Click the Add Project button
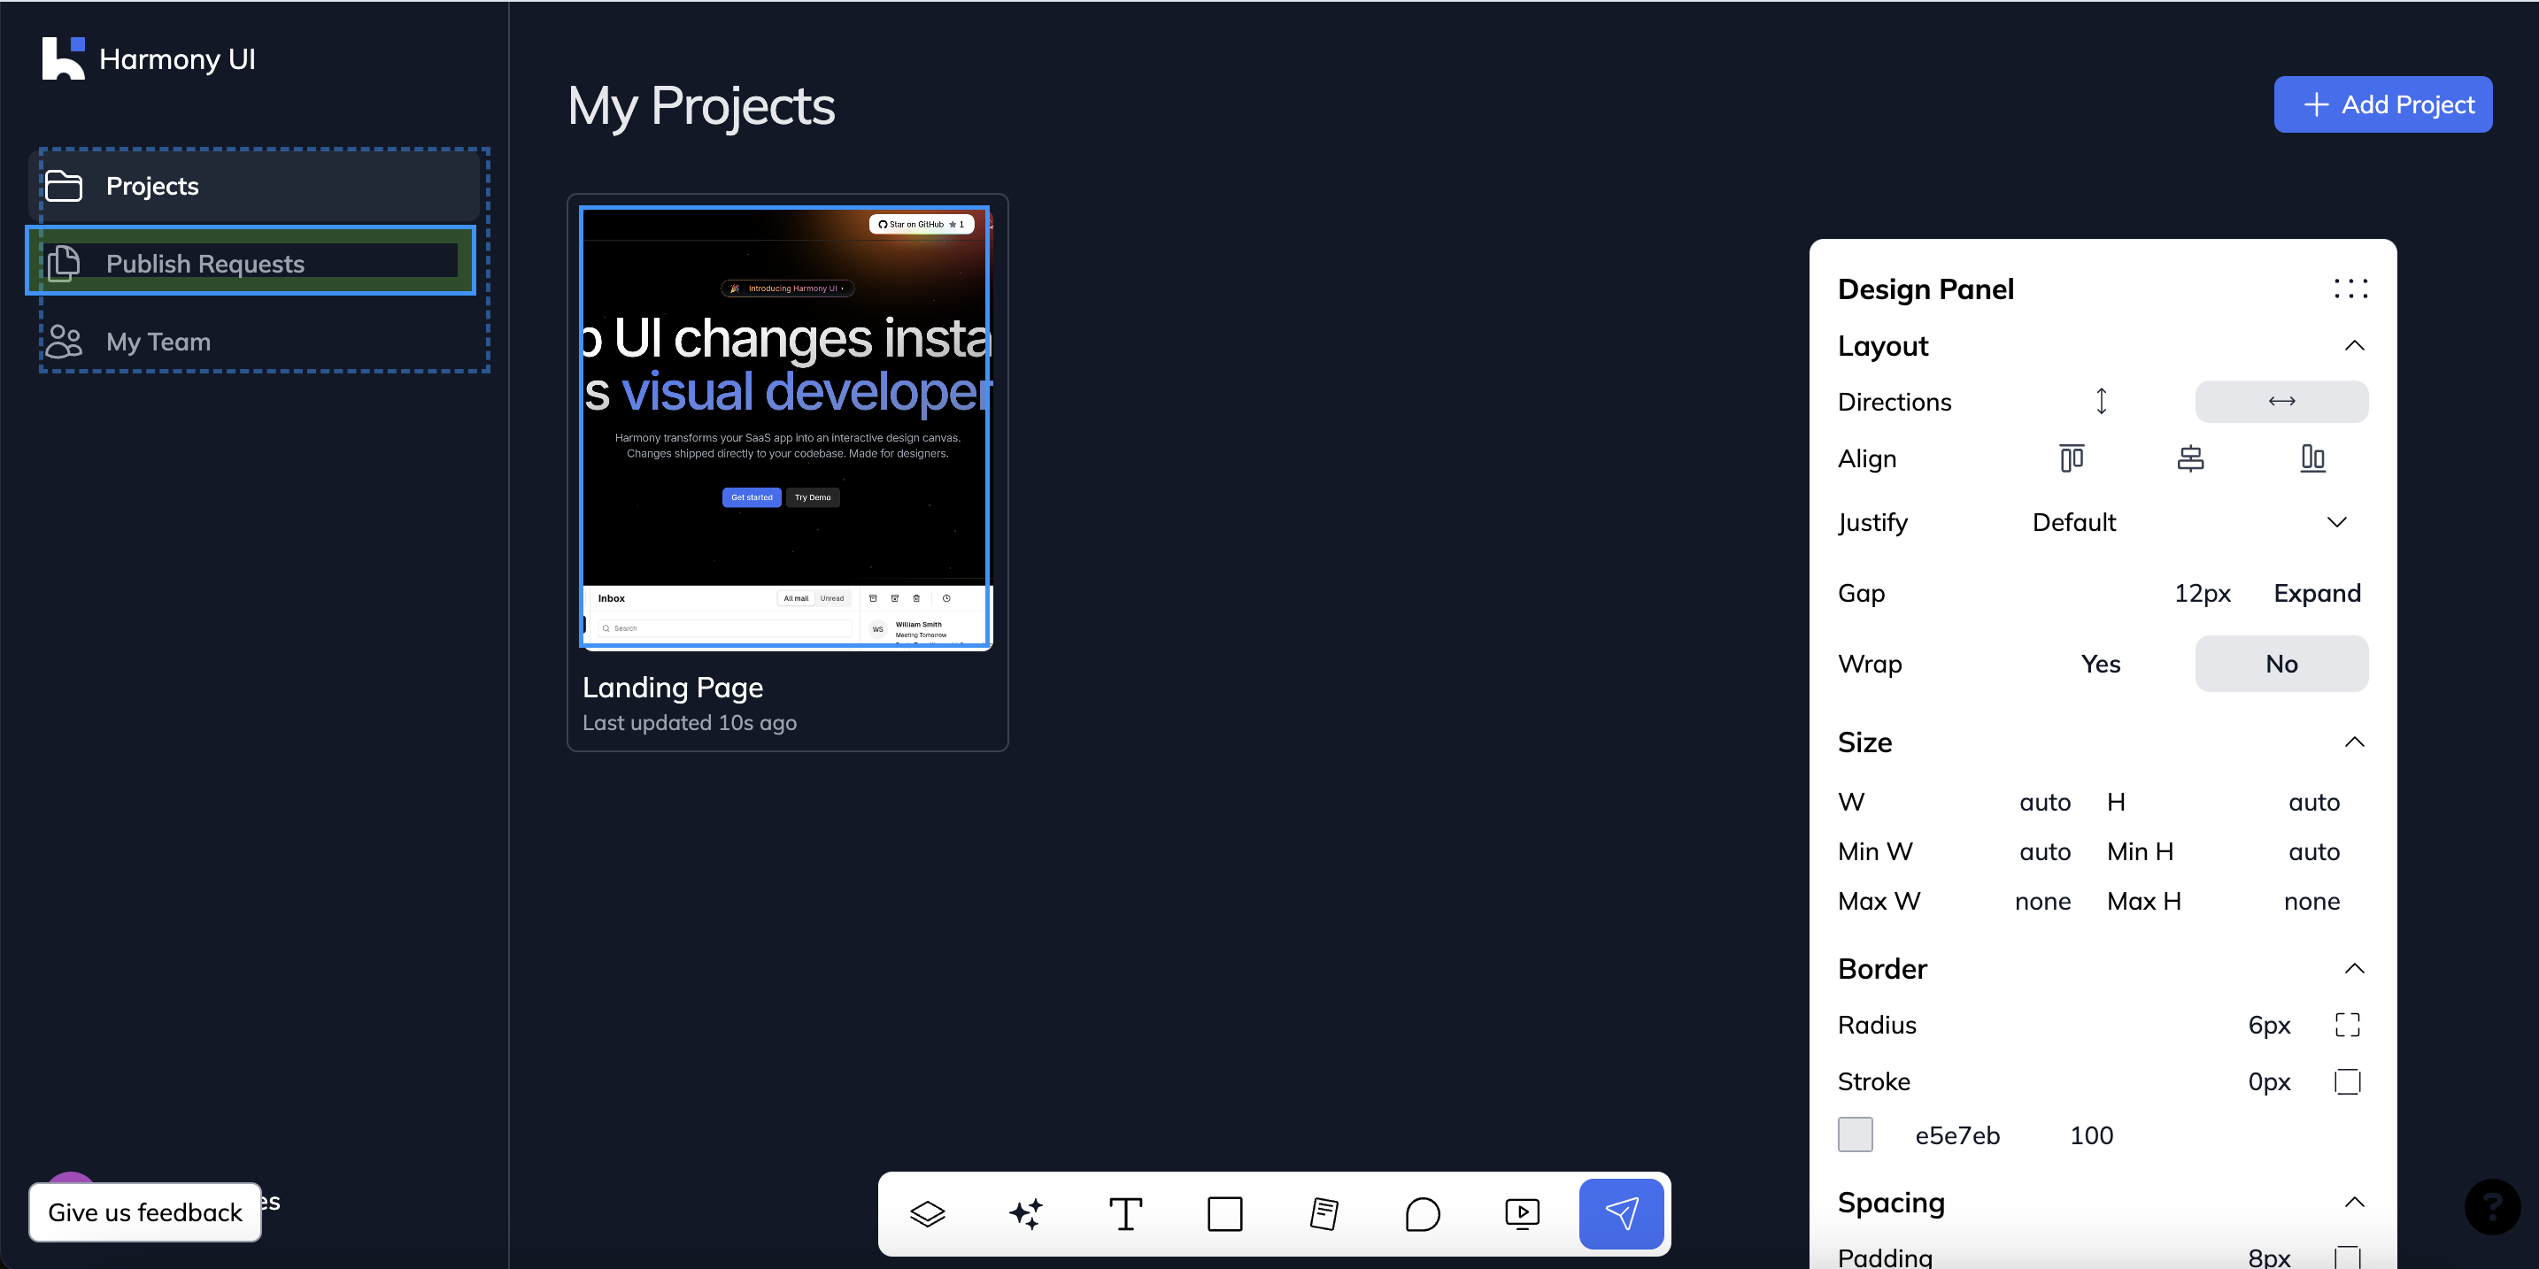 pos(2382,104)
